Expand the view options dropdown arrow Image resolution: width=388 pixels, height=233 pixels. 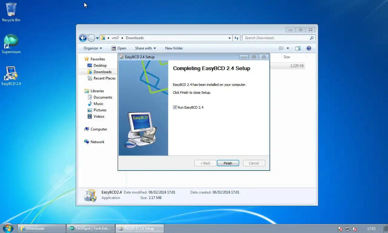click(288, 48)
